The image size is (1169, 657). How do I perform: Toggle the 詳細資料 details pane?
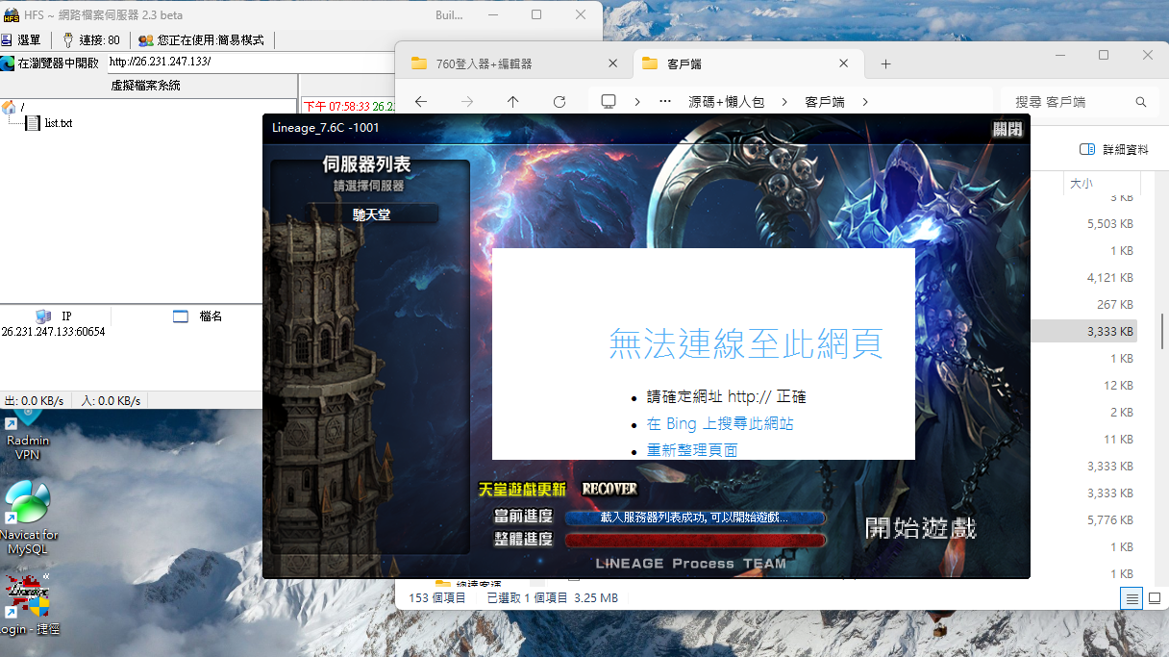[x=1113, y=149]
